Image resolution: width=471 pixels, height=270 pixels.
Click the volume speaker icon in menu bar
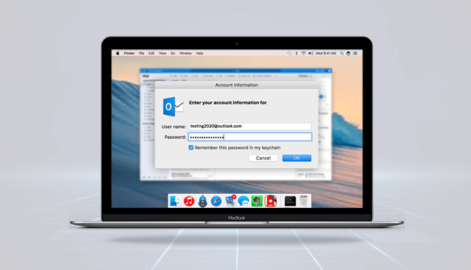click(x=310, y=53)
